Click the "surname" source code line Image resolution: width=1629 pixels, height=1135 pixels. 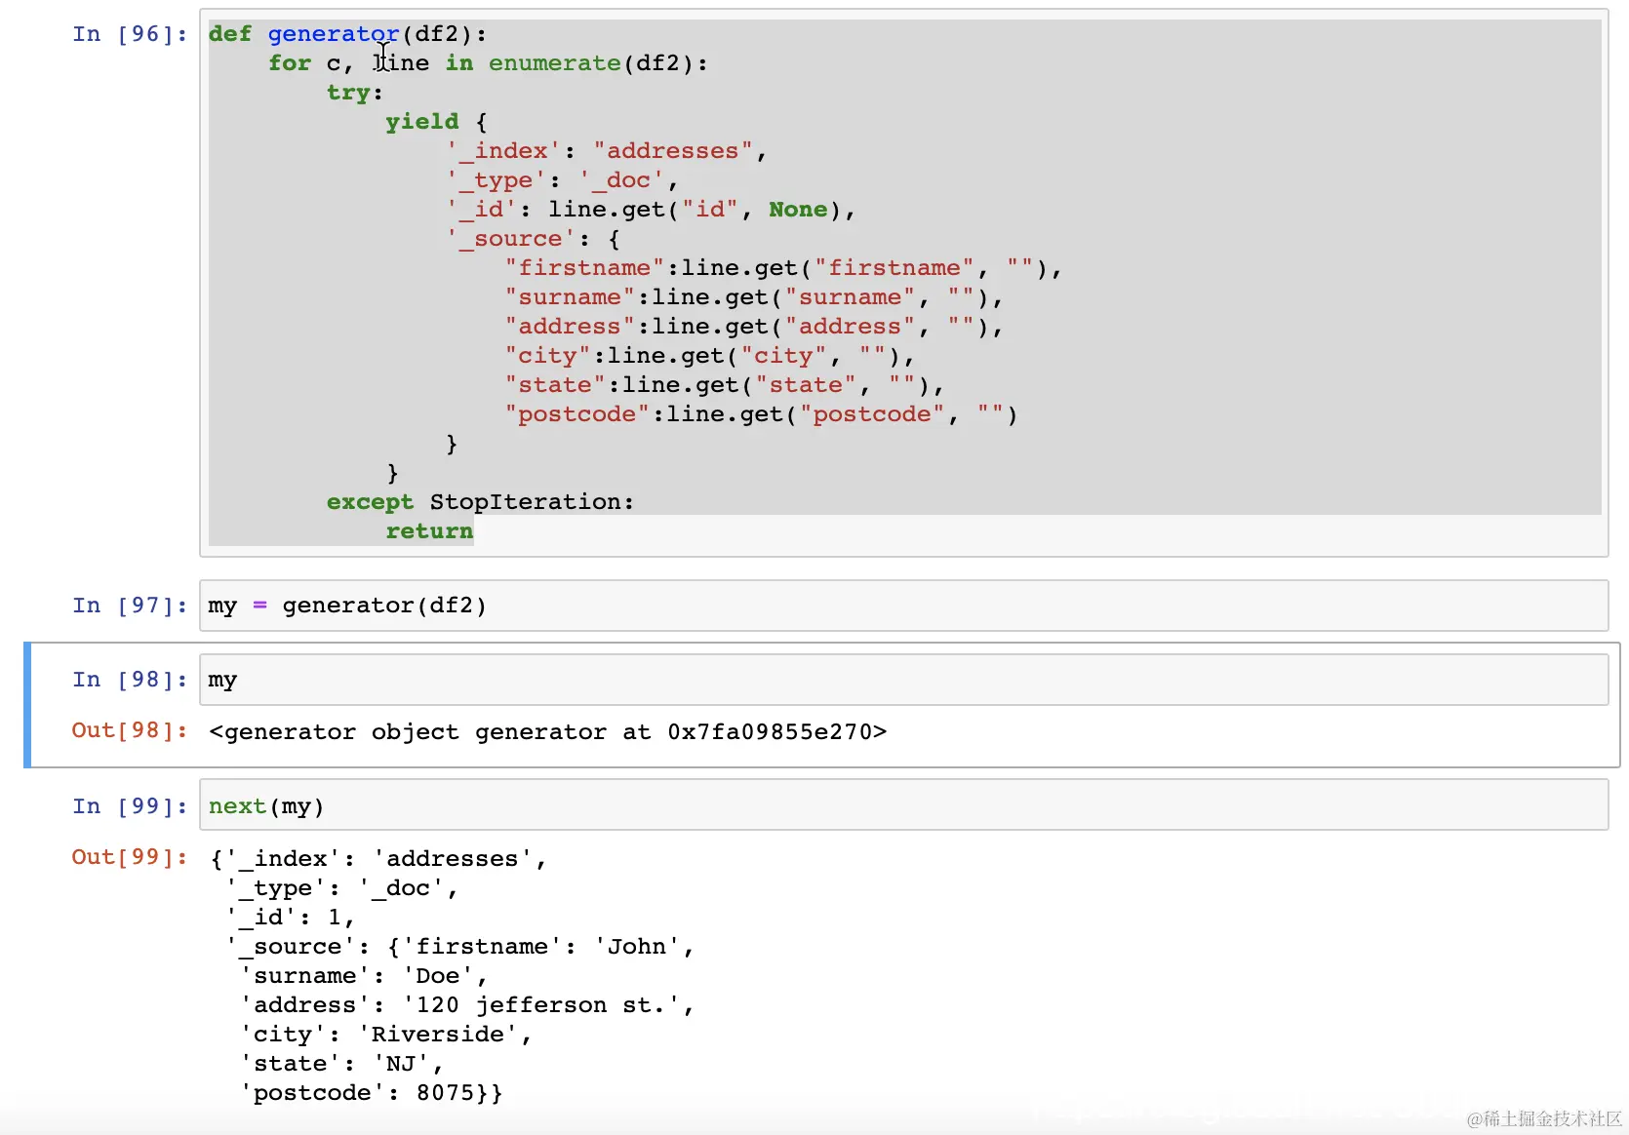(x=753, y=297)
